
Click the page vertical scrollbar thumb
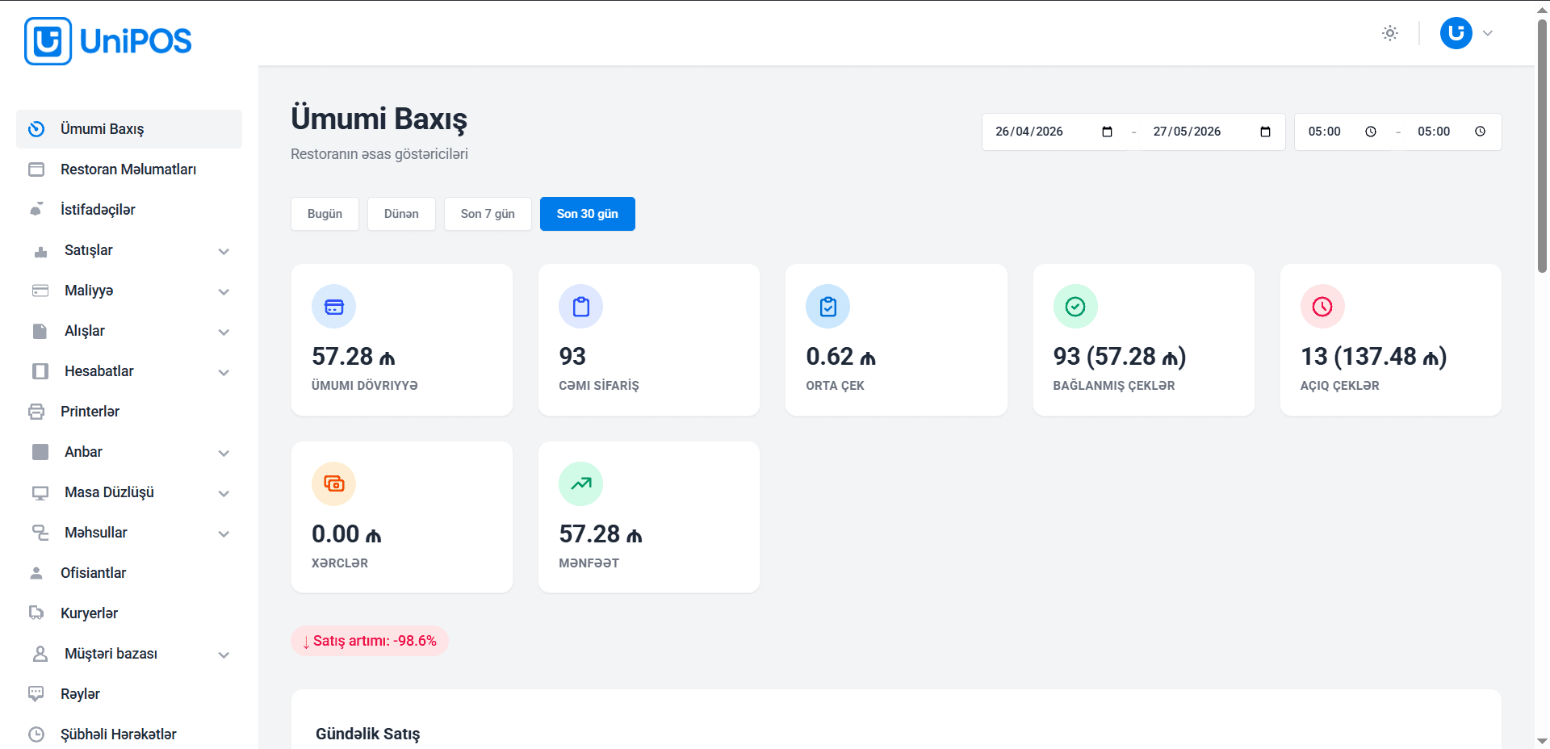(1542, 145)
